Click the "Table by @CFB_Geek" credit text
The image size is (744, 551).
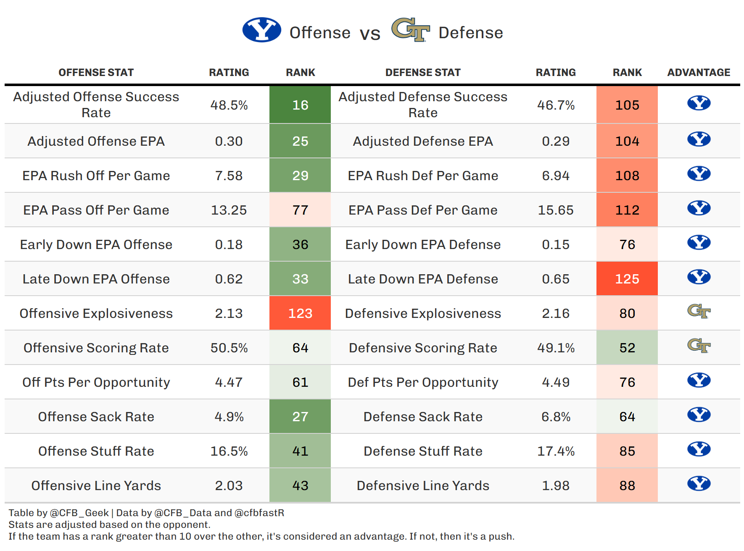click(x=58, y=513)
